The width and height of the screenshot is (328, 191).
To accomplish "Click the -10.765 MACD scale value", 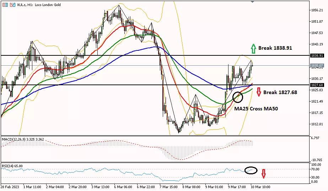I will click(317, 160).
